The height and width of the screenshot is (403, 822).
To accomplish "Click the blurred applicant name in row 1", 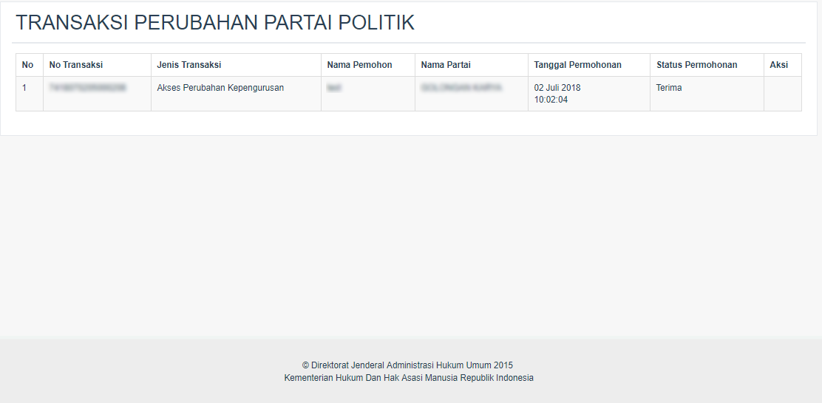I will click(334, 88).
